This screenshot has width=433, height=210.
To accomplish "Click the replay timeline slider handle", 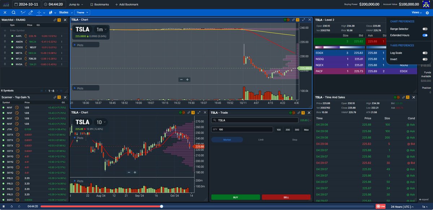I will pyautogui.click(x=162, y=206).
